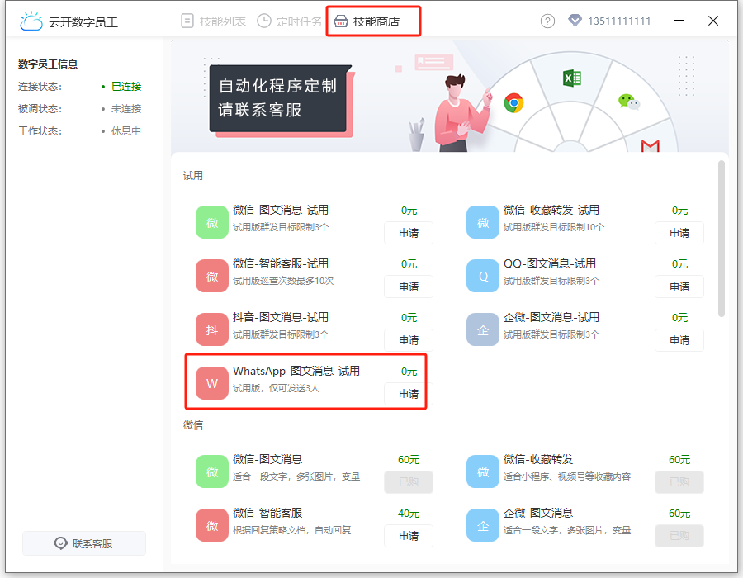Click the 休息中 work status text
The height and width of the screenshot is (578, 743).
click(x=126, y=130)
